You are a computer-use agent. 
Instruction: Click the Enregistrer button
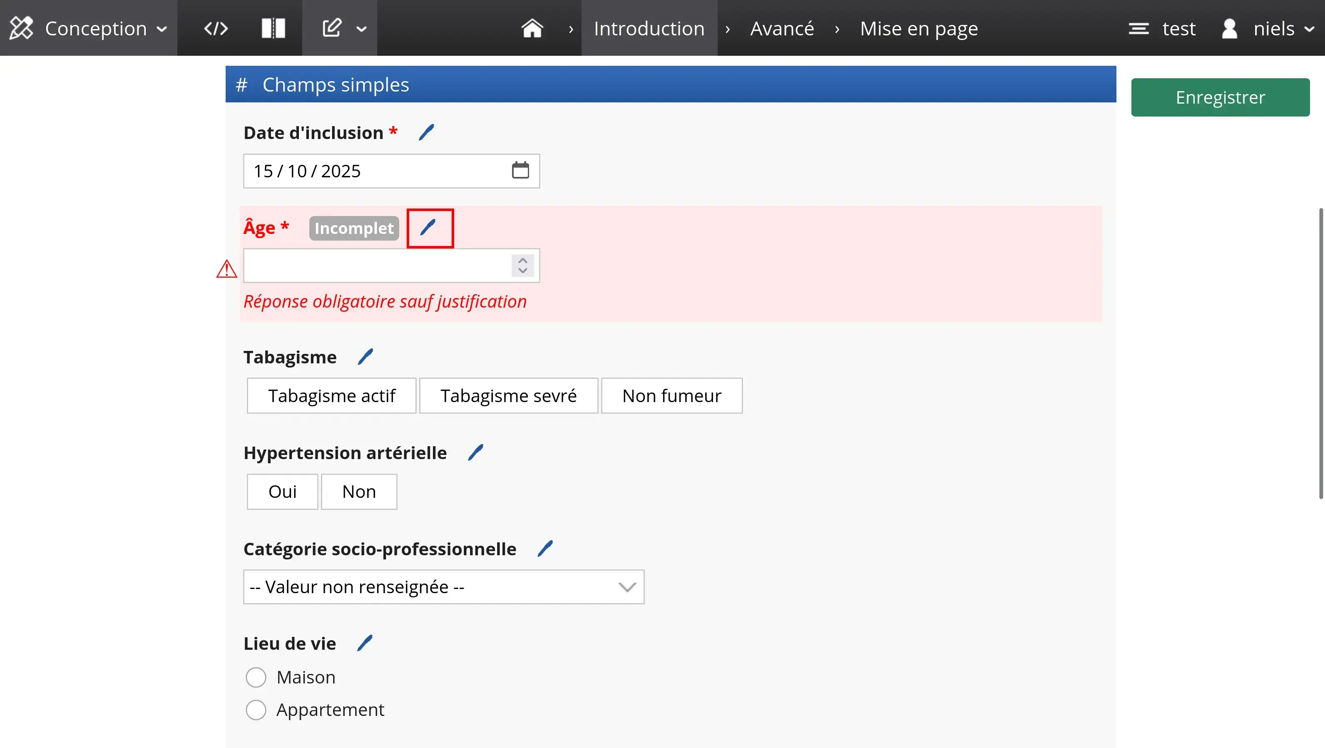1220,97
